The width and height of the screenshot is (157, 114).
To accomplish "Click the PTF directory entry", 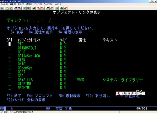I will (20, 44).
